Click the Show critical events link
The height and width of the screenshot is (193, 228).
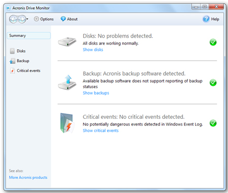pos(101,131)
